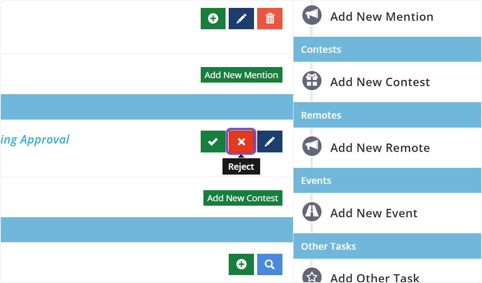Screen dimensions: 482x283
Task: Open the Pending Approval status link
Action: (35, 140)
